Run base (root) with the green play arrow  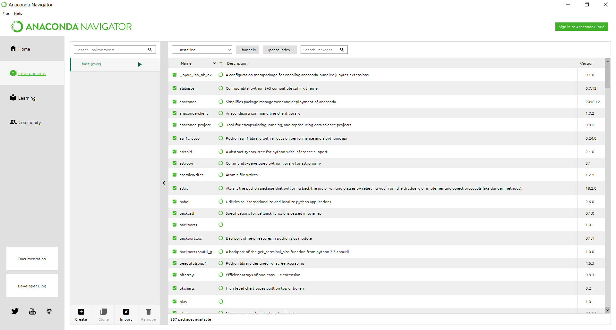tap(140, 64)
